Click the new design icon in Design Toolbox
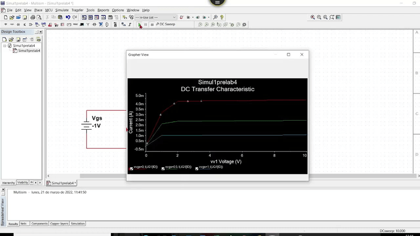Image resolution: width=420 pixels, height=236 pixels. pyautogui.click(x=4, y=40)
